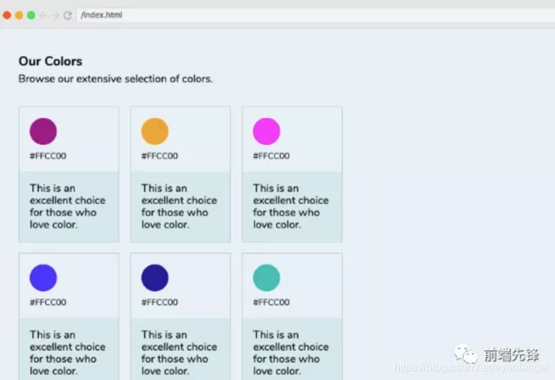
Task: Select the dark magenta color circle
Action: 43,131
